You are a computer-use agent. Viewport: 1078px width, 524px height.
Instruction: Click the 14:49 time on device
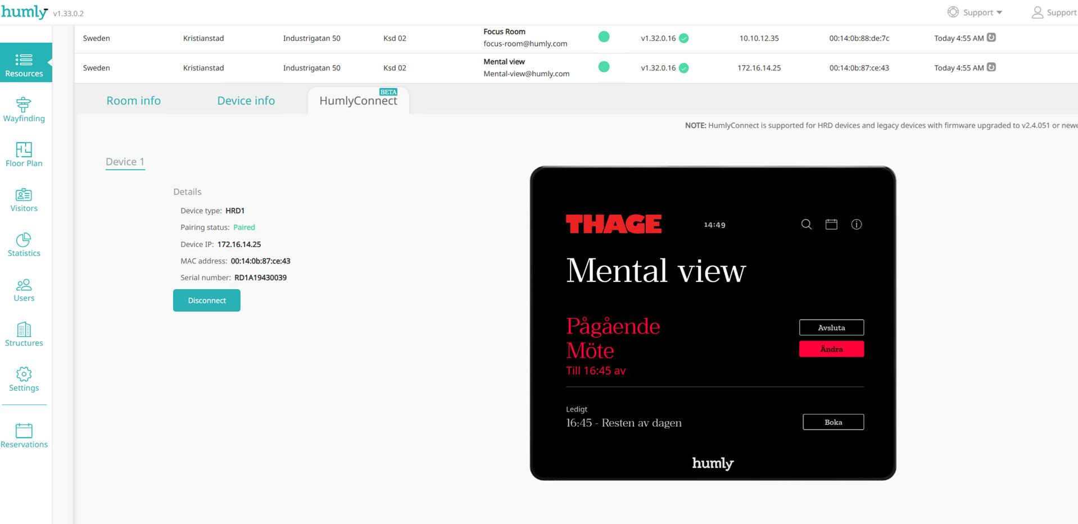pos(714,225)
